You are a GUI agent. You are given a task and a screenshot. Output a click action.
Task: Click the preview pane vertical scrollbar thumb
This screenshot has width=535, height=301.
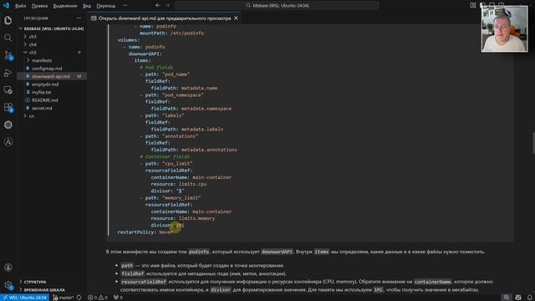533,143
